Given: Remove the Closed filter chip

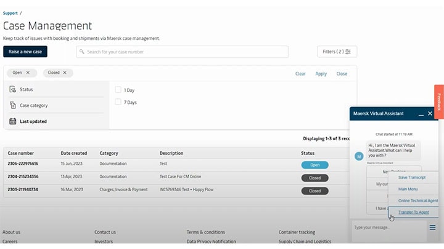Looking at the screenshot, I should click(x=64, y=73).
